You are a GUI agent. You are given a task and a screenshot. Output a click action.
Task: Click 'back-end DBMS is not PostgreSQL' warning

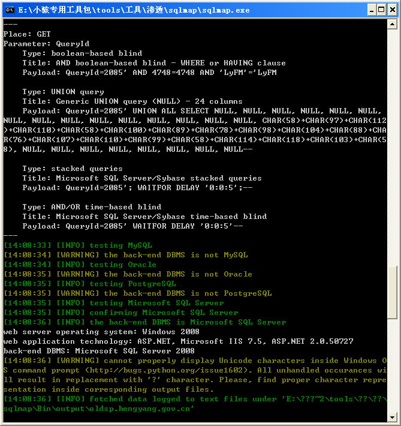tap(137, 293)
